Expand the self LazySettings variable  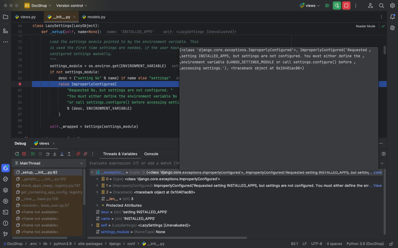(92, 225)
